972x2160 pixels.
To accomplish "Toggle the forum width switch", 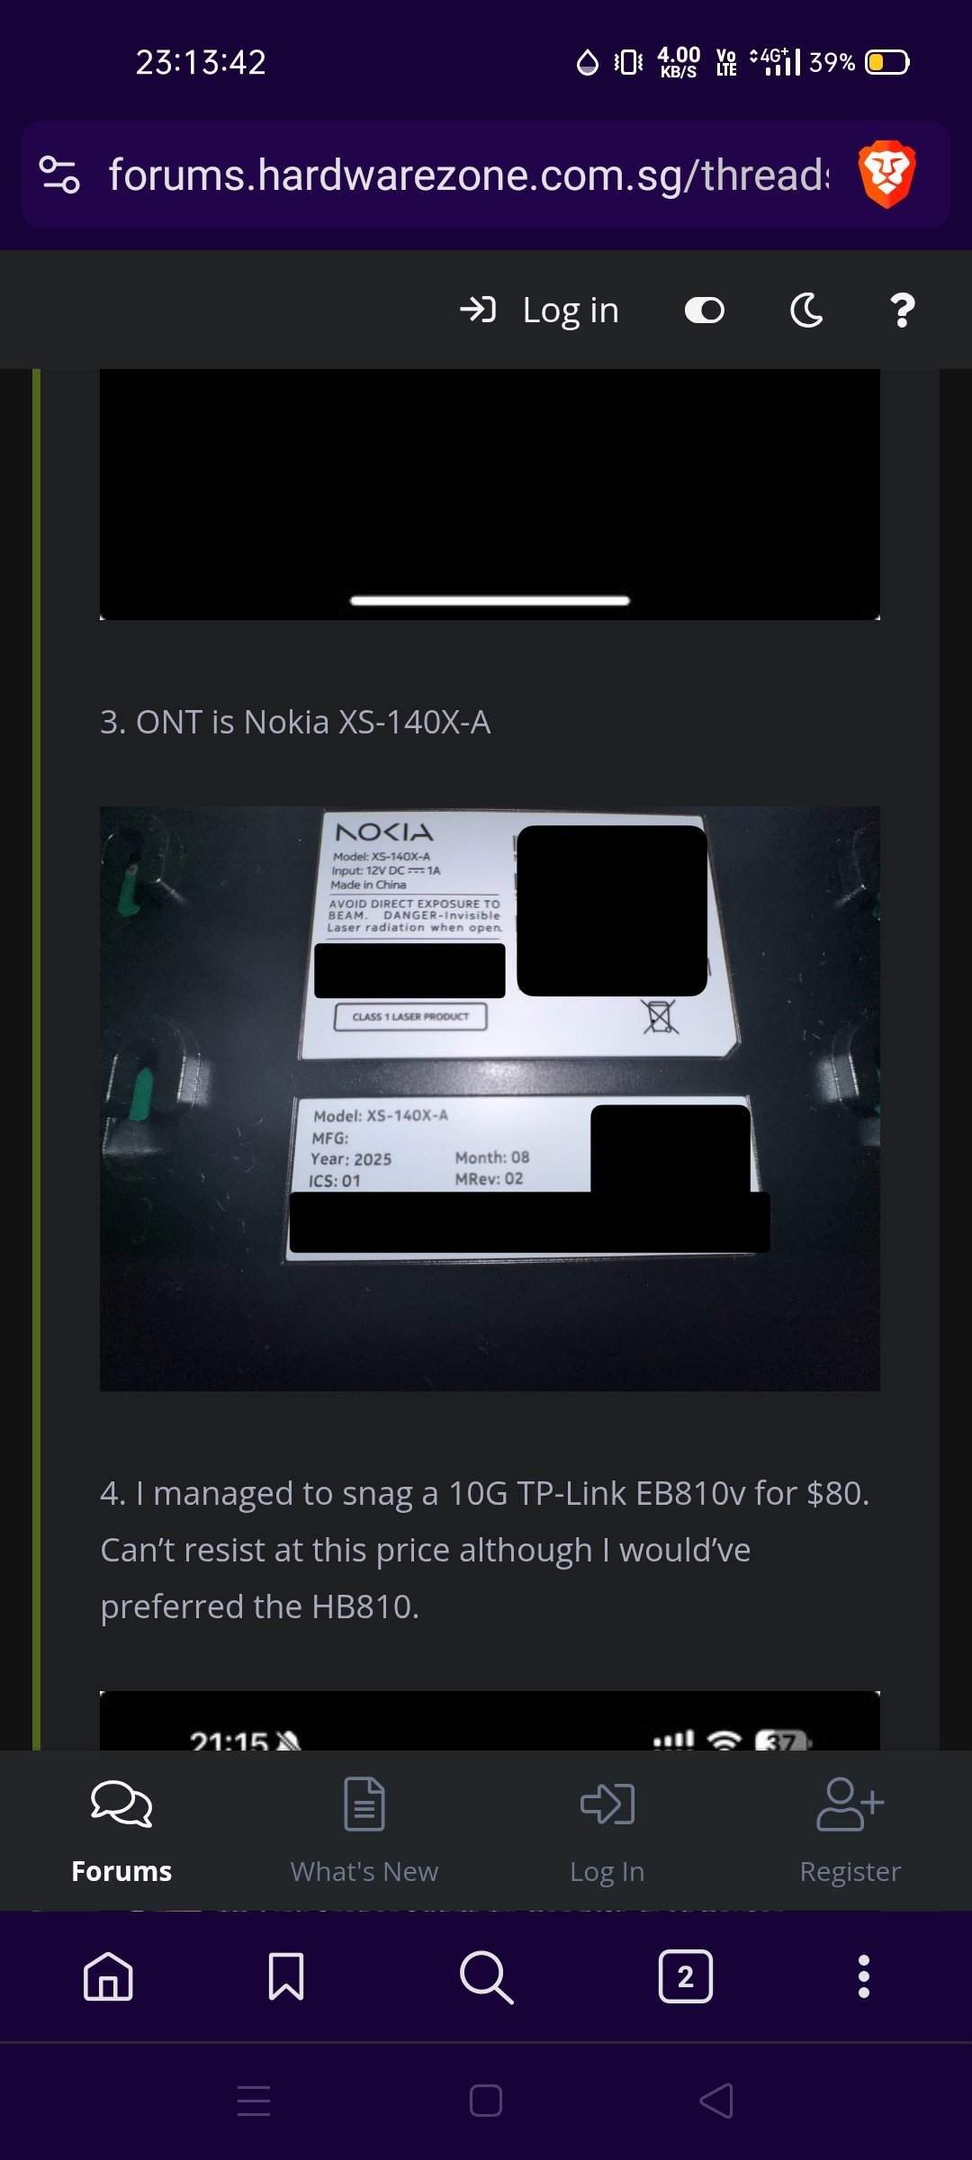I will click(705, 310).
